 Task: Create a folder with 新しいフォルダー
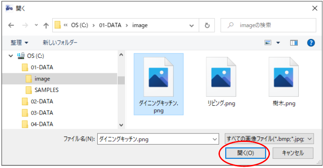pos(60,42)
